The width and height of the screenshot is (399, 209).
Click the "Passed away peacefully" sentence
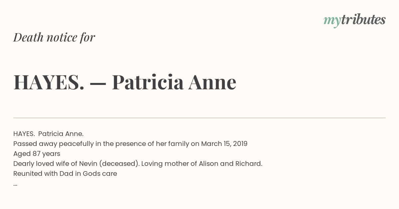[130, 144]
